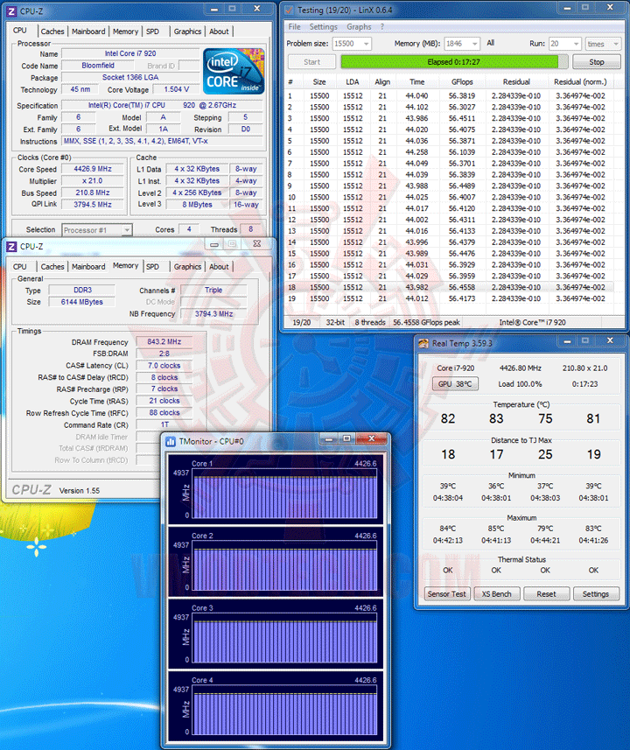Click the Stop button in LinX
The image size is (630, 750).
pos(597,62)
